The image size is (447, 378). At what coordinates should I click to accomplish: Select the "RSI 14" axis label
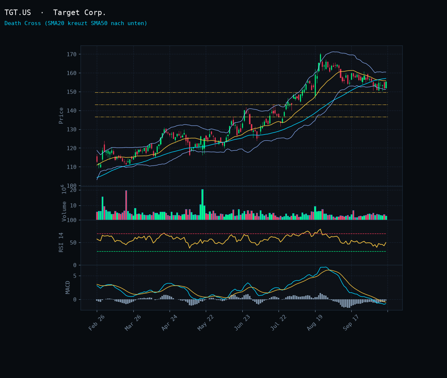pos(61,242)
